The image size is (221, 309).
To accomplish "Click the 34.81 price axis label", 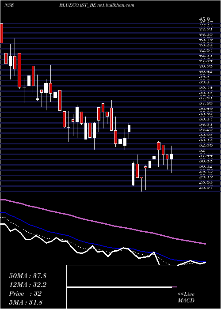I will [x=206, y=124].
